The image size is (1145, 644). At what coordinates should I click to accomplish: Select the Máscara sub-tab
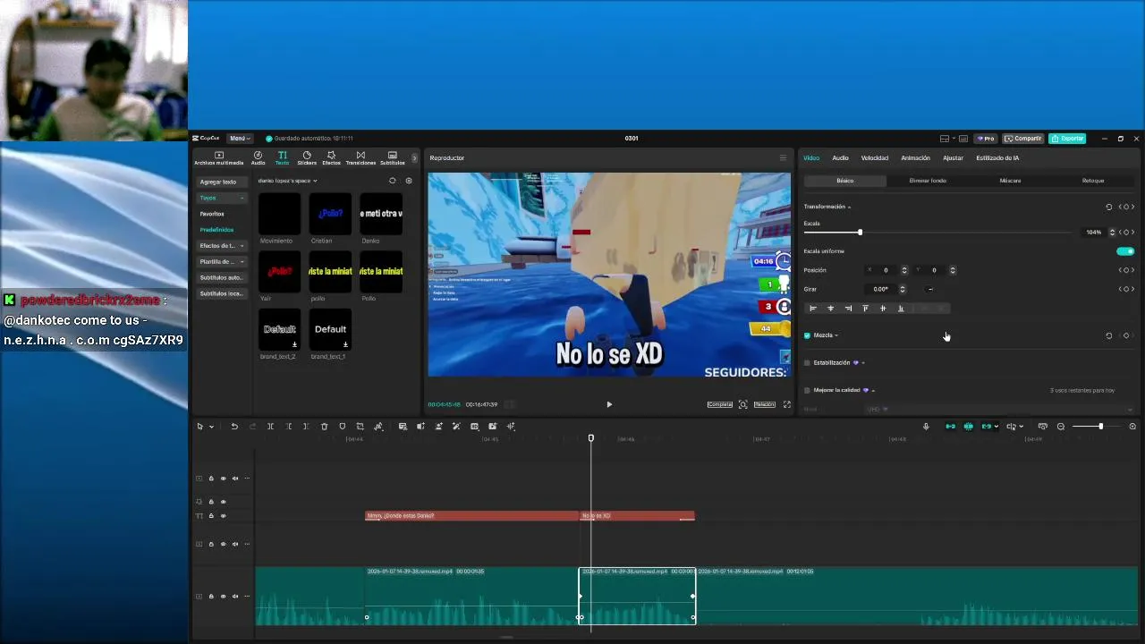pos(1010,181)
